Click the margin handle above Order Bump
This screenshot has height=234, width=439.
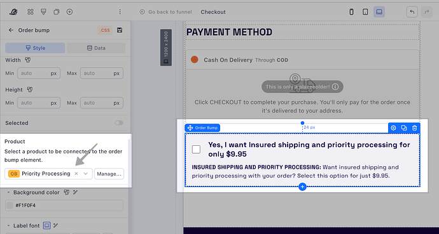(302, 123)
